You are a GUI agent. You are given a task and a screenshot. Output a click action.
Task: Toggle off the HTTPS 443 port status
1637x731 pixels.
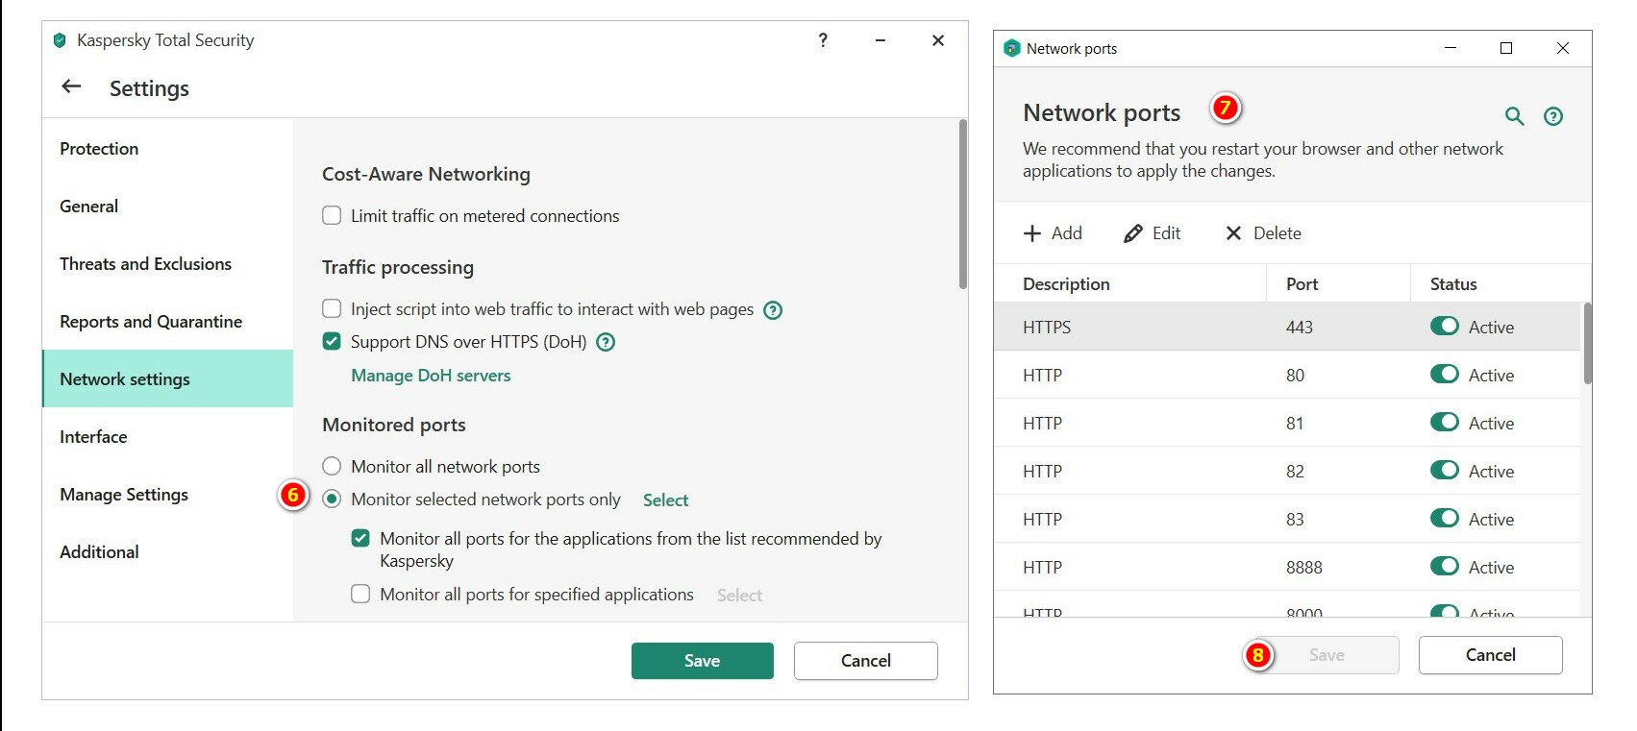[1444, 327]
